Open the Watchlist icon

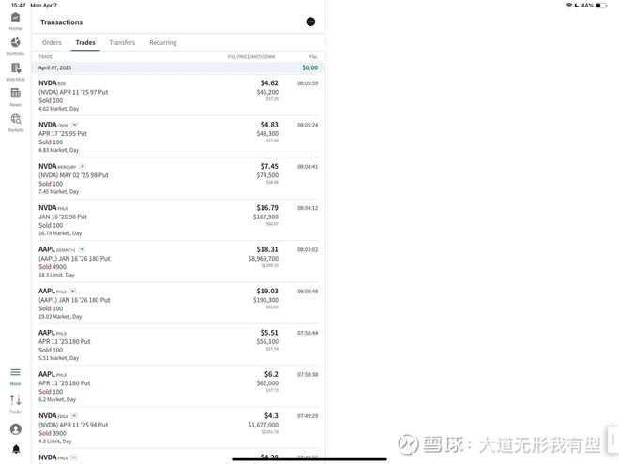[16, 67]
